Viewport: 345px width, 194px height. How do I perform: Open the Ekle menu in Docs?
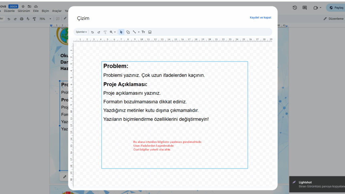coord(36,11)
